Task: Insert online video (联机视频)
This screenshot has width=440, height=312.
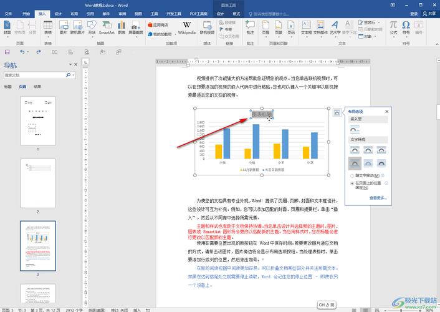Action: (207, 28)
